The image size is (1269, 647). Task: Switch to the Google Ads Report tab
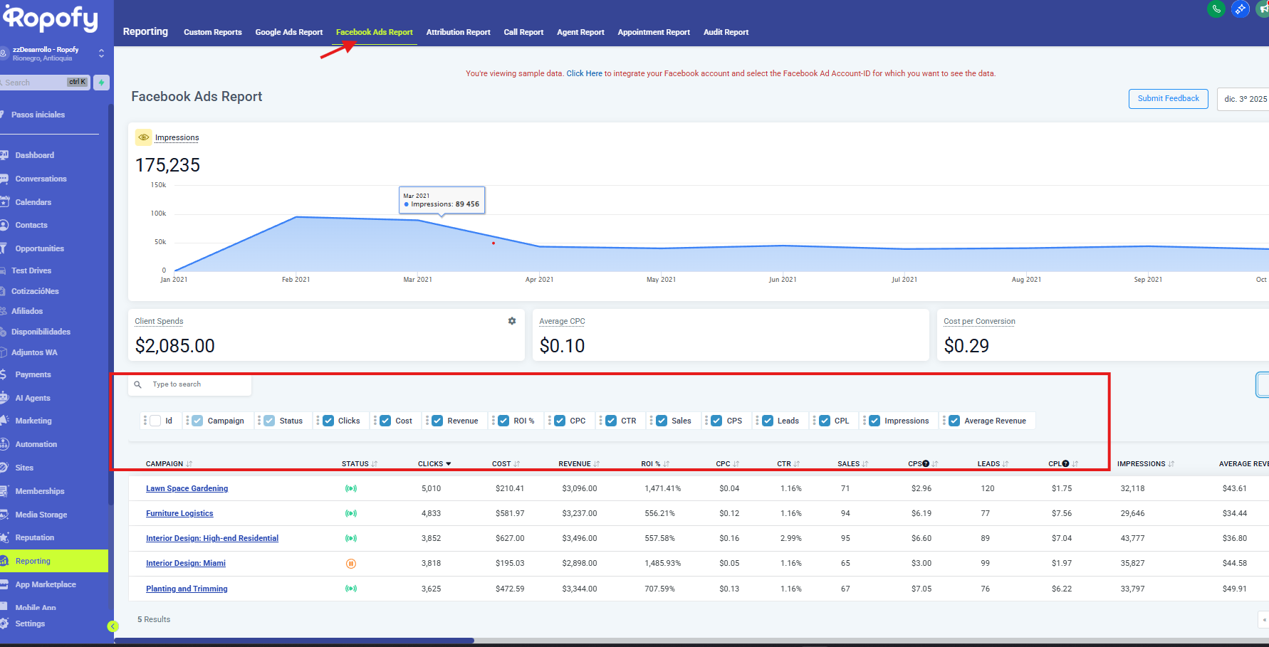pos(288,32)
